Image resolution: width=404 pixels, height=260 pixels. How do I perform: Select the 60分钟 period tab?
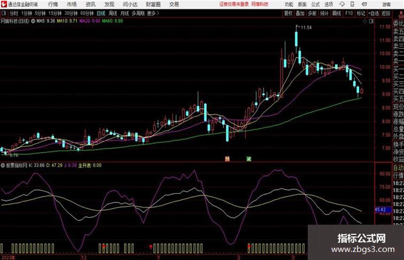click(87, 13)
